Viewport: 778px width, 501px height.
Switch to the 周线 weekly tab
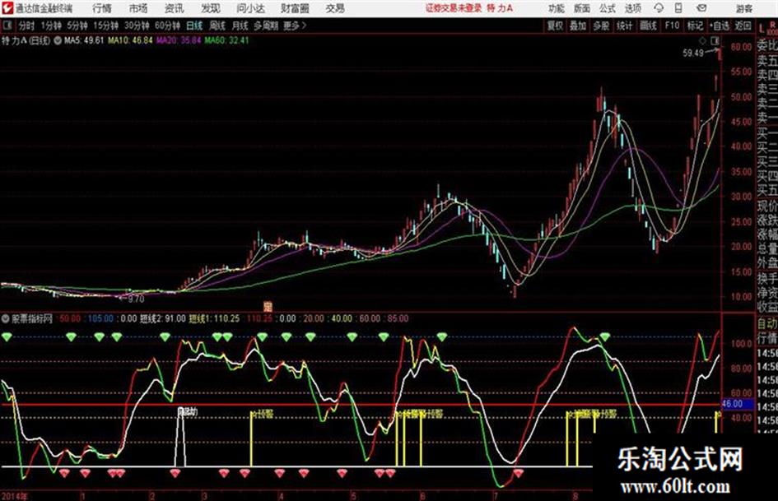pos(217,26)
